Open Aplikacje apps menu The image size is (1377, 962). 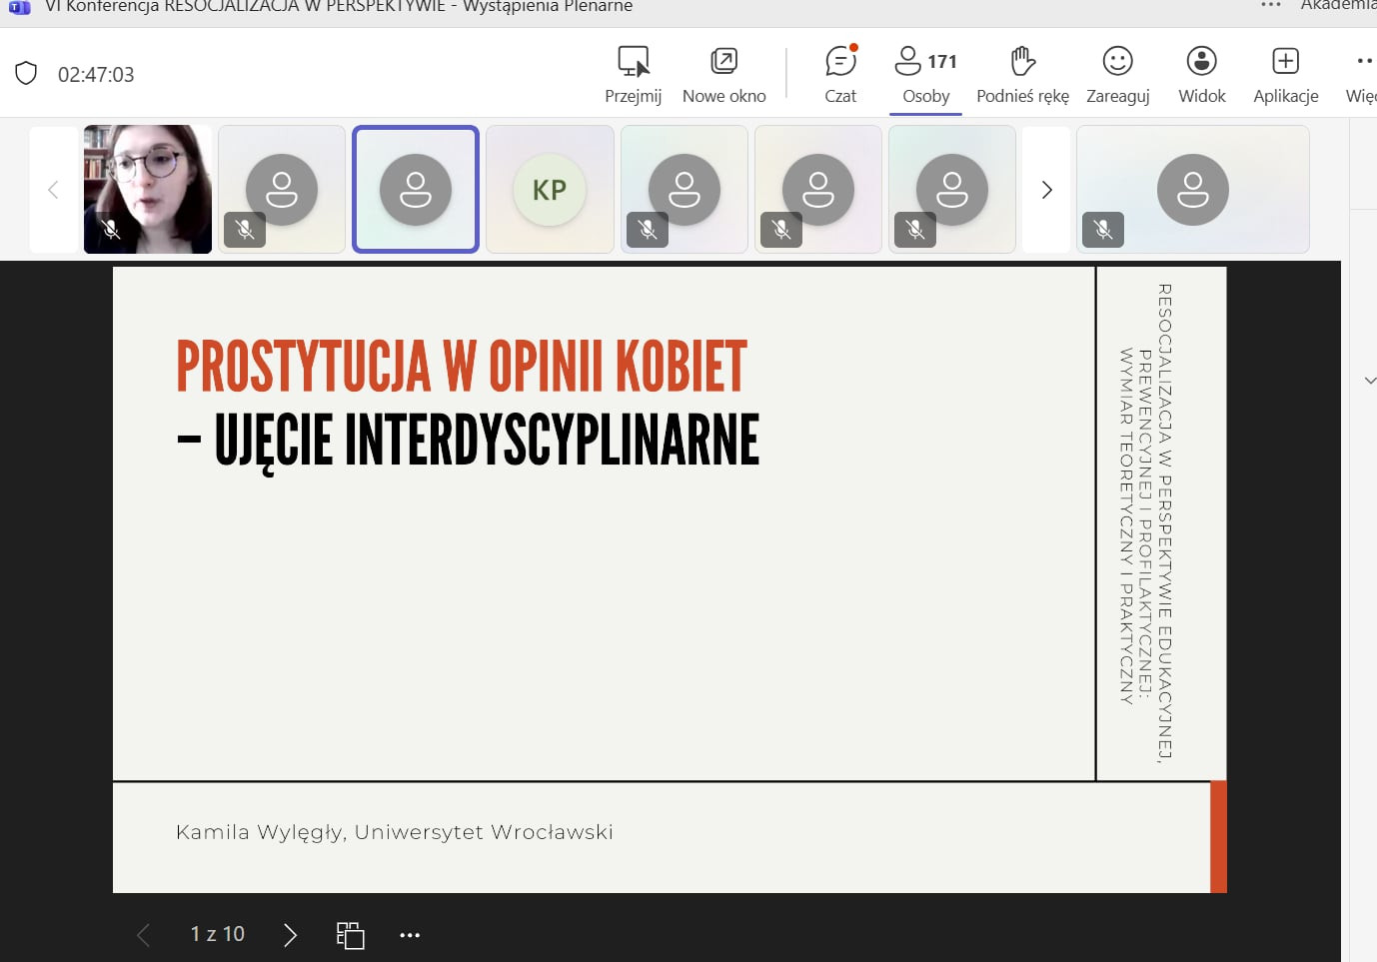pyautogui.click(x=1285, y=63)
